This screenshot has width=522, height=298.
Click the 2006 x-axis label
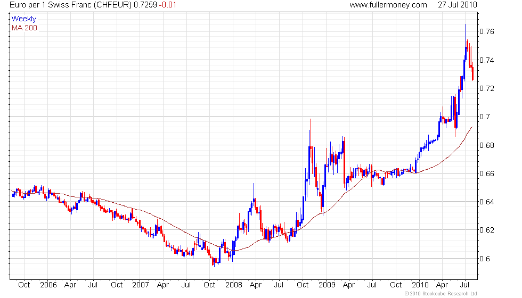click(x=48, y=285)
